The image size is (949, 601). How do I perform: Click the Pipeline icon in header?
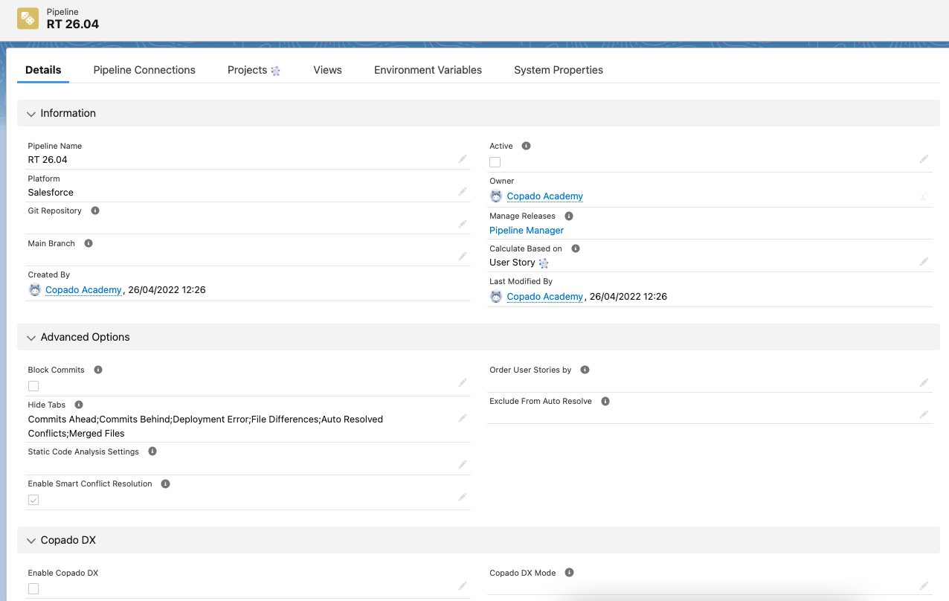tap(28, 19)
